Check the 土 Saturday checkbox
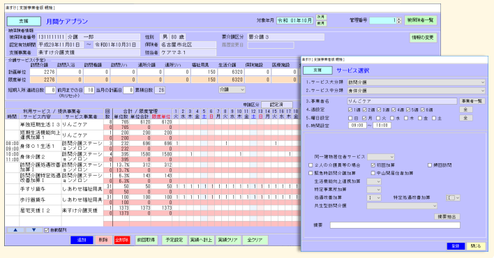This screenshot has width=494, height=258. coord(435,119)
